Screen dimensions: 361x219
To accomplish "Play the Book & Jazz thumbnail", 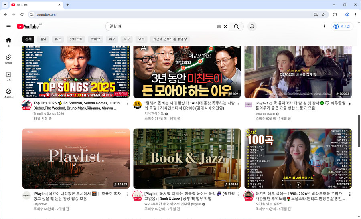I will [187, 158].
